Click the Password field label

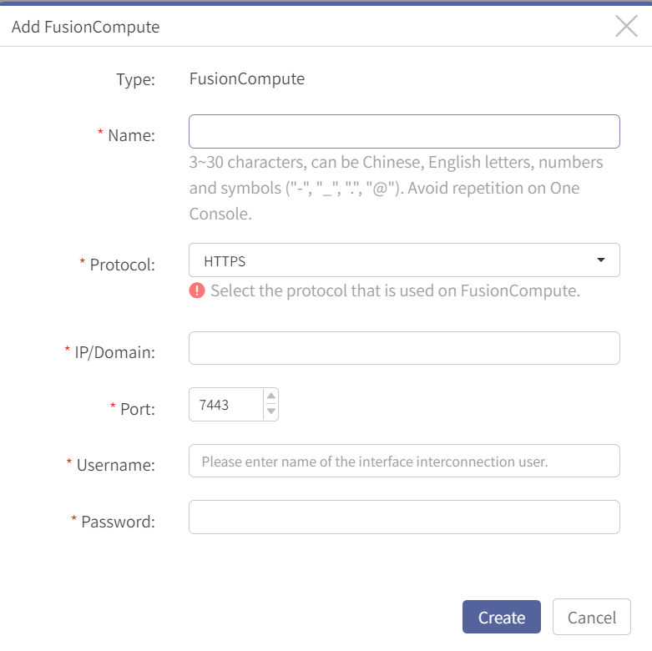click(x=118, y=522)
